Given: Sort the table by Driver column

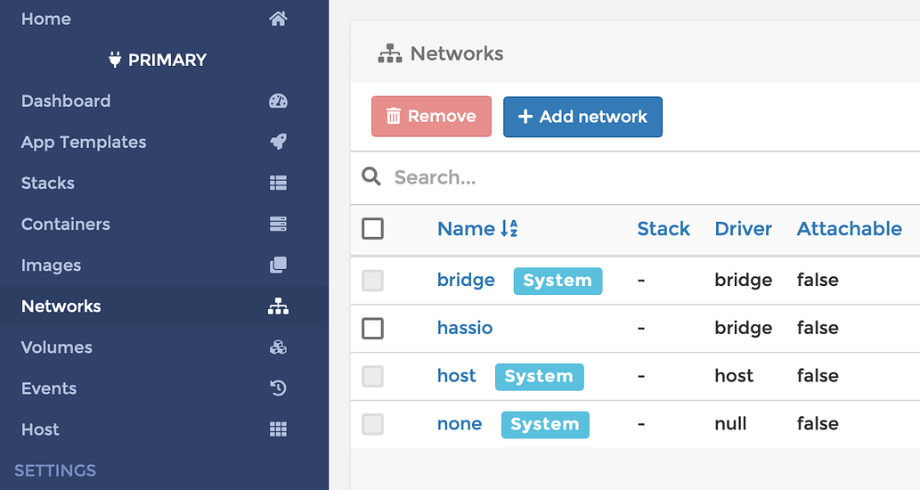Looking at the screenshot, I should point(744,228).
